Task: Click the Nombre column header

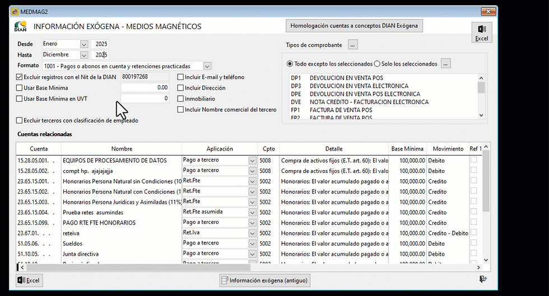Action: [x=122, y=149]
